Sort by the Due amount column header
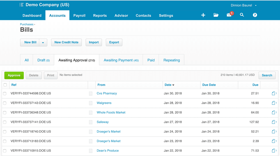Image resolution: width=280 pixels, height=156 pixels. pos(255,85)
